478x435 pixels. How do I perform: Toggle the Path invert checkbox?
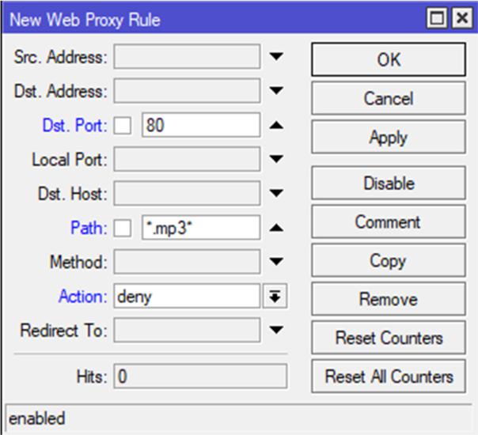[123, 229]
